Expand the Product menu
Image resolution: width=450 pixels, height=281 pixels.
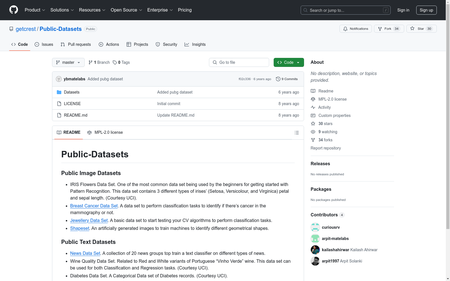pos(35,10)
